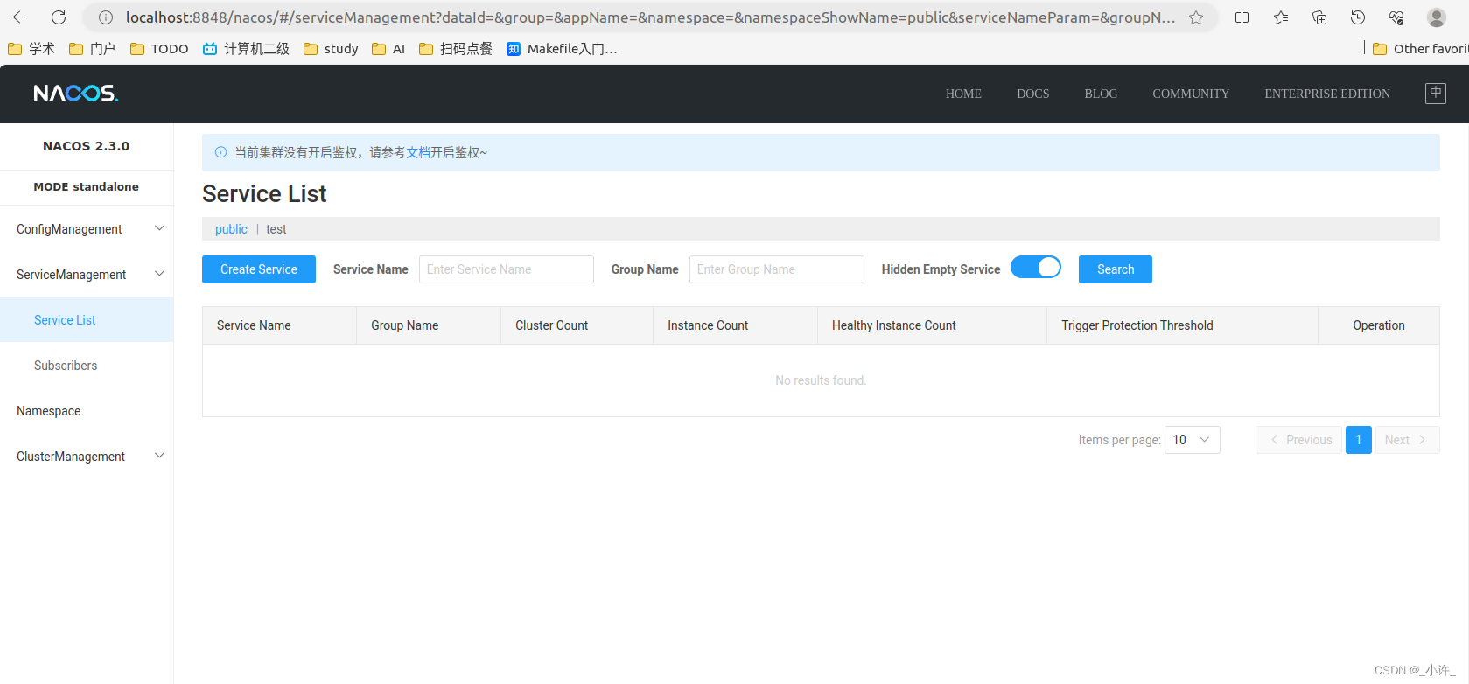1469x684 pixels.
Task: Open the favorites list icon
Action: 1281,17
